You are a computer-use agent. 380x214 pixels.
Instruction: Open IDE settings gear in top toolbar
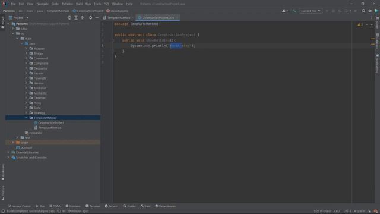point(370,11)
